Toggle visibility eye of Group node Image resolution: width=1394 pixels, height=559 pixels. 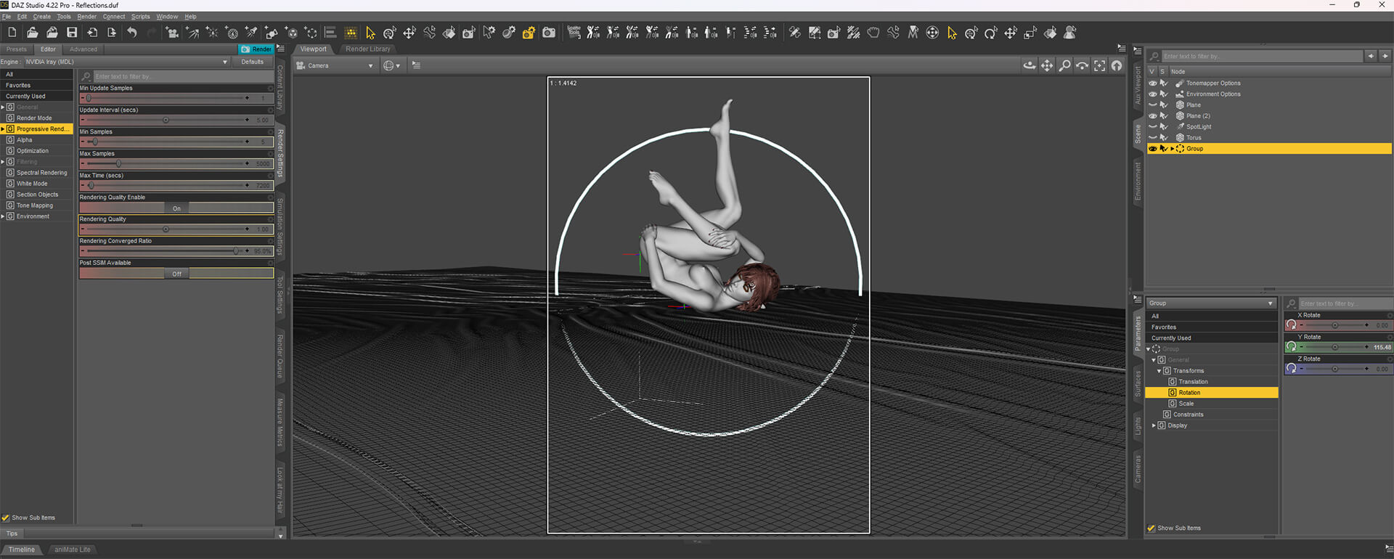click(x=1152, y=149)
